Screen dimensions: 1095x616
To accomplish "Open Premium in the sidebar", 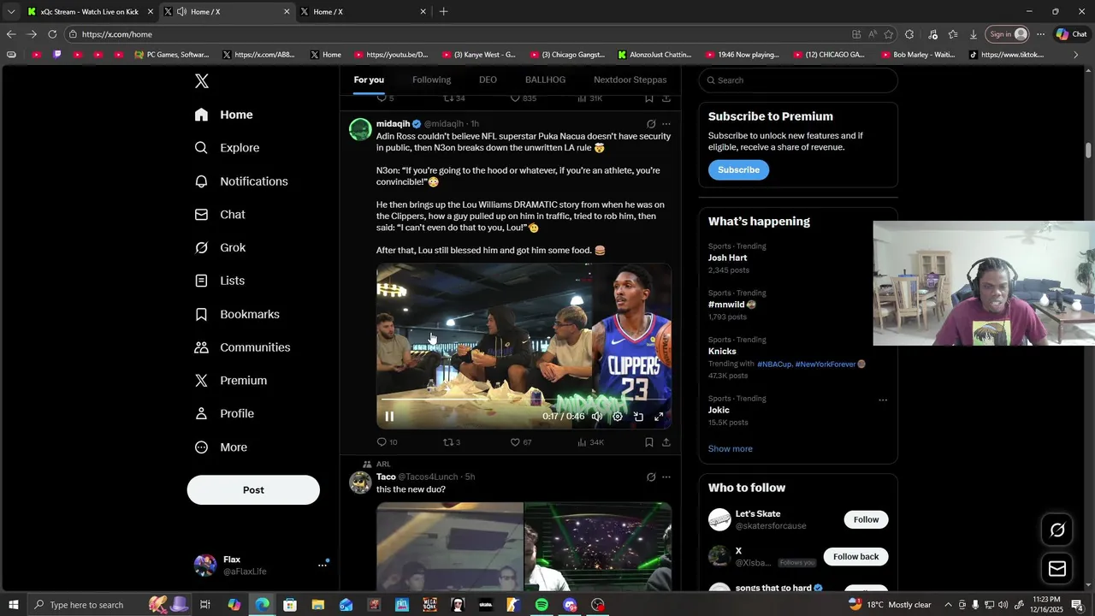I will [x=230, y=381].
